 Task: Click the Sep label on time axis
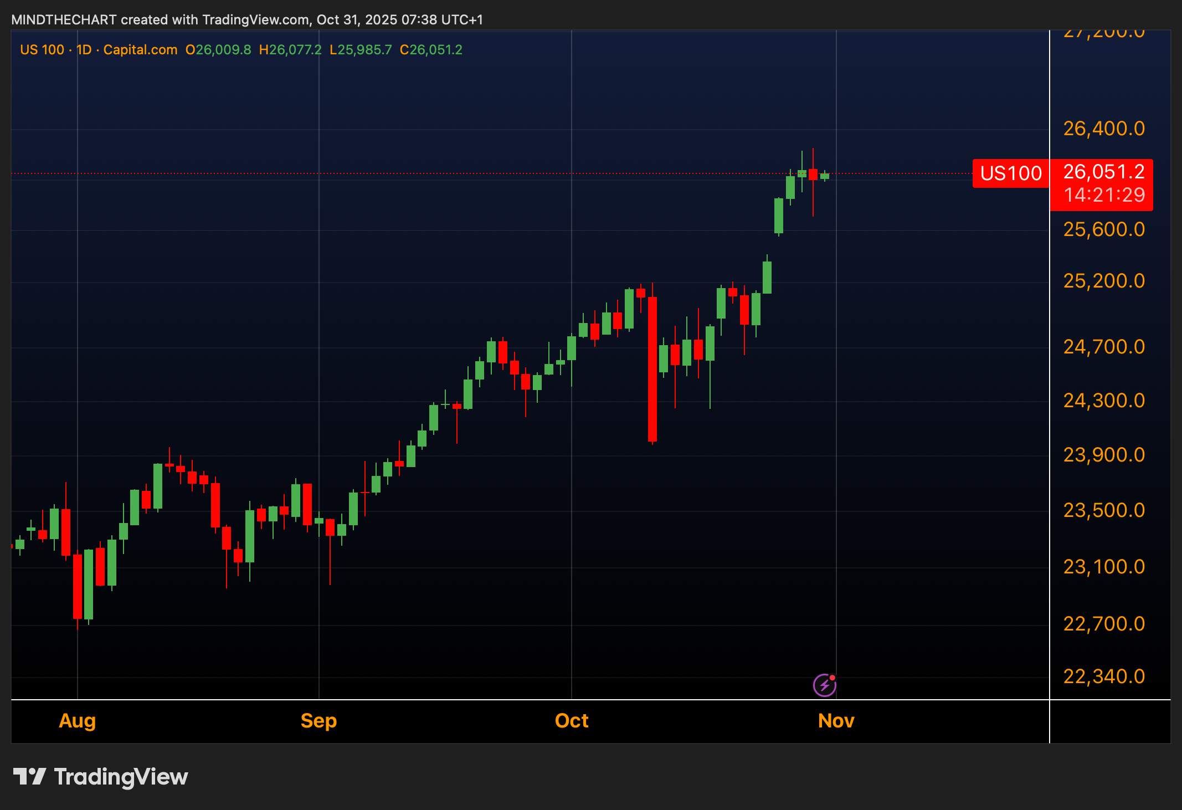(x=318, y=721)
